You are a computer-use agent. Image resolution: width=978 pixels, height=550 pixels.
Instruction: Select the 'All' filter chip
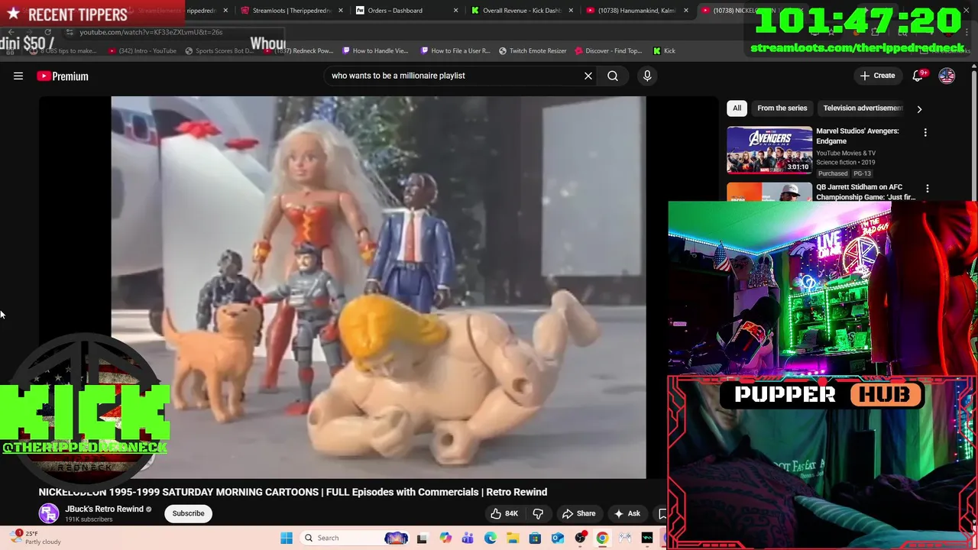point(737,108)
